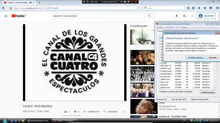The height and width of the screenshot is (123, 220).
Task: Reload the page with the refresh icon
Action: click(x=139, y=8)
